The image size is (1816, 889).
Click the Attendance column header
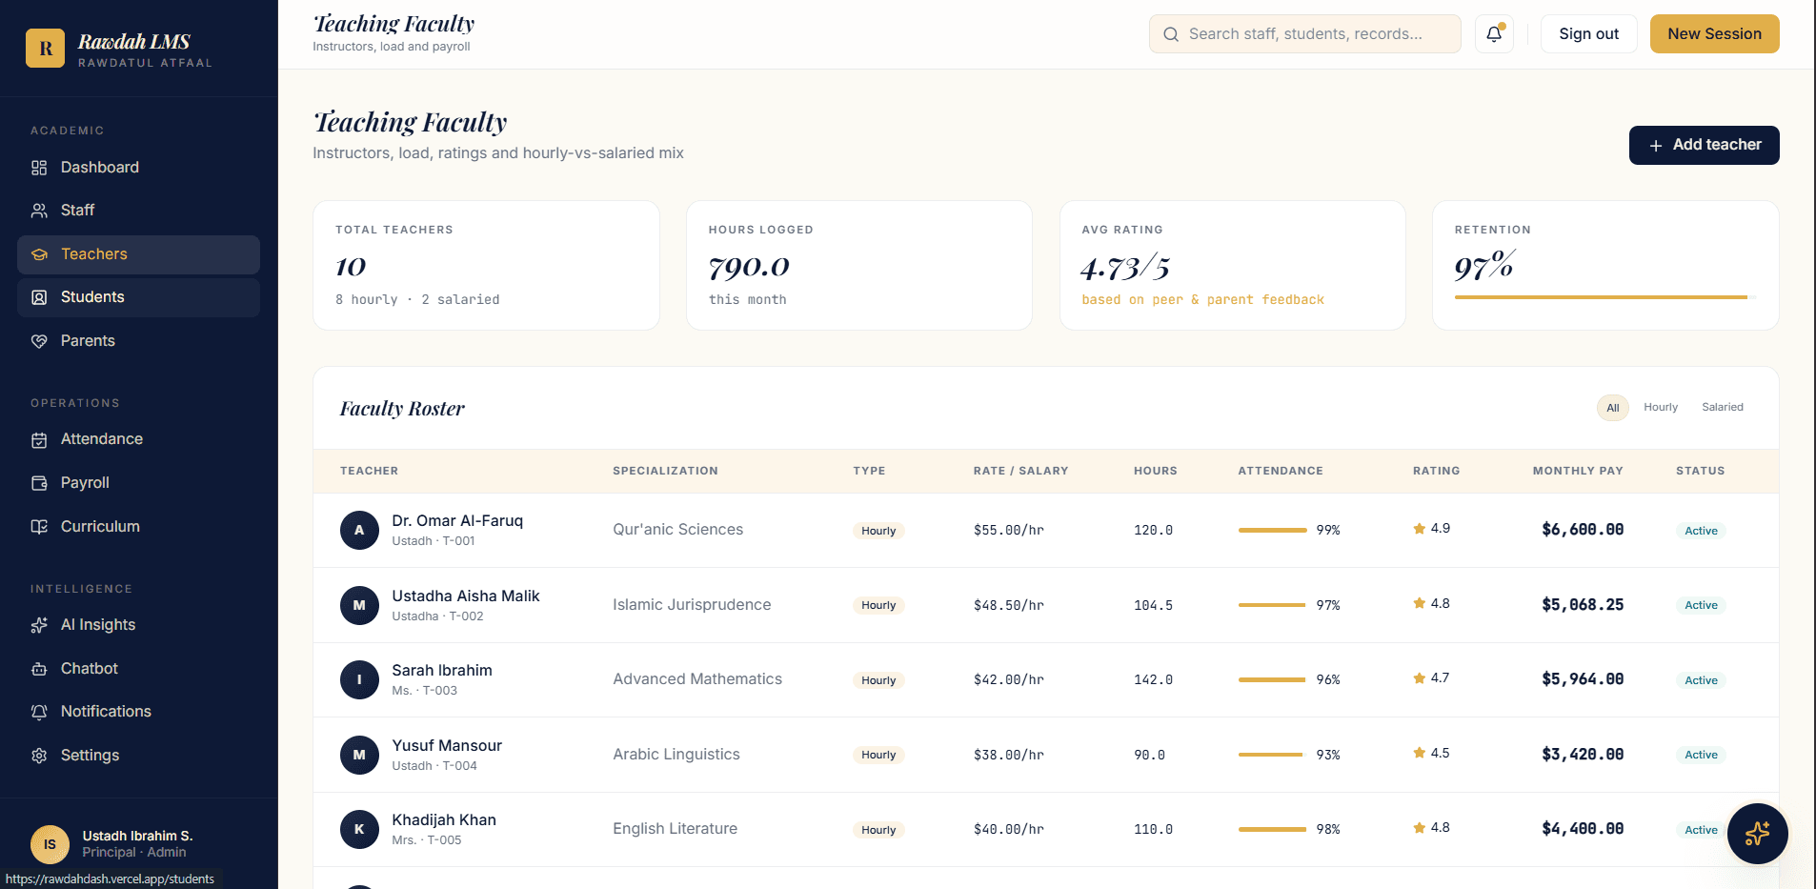(1280, 471)
